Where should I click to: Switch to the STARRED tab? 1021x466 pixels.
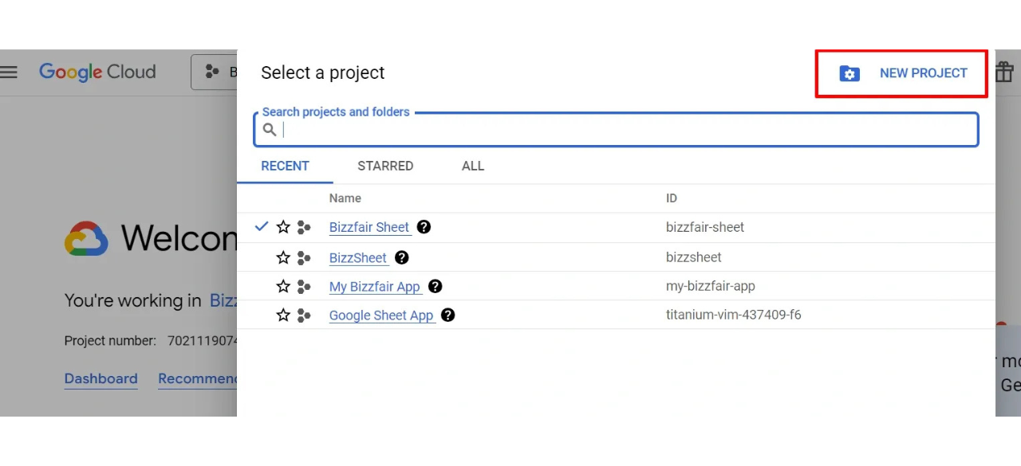[x=385, y=166]
